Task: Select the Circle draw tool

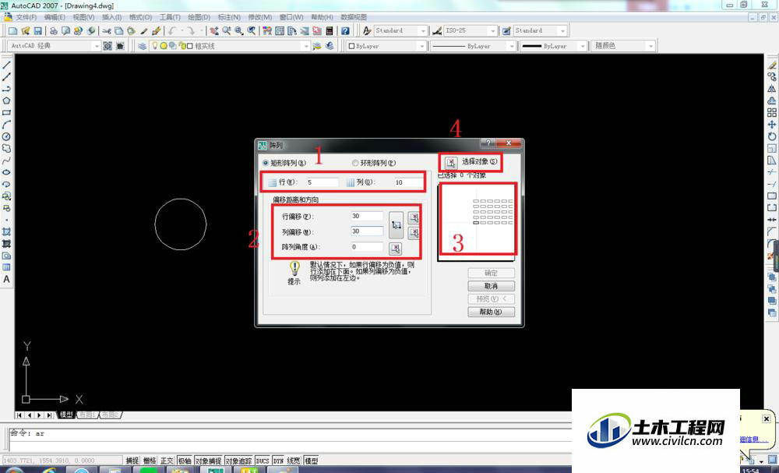Action: [6, 136]
